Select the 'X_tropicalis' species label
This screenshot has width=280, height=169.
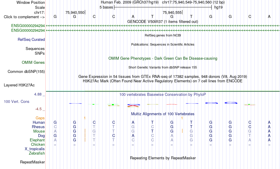pyautogui.click(x=35, y=149)
